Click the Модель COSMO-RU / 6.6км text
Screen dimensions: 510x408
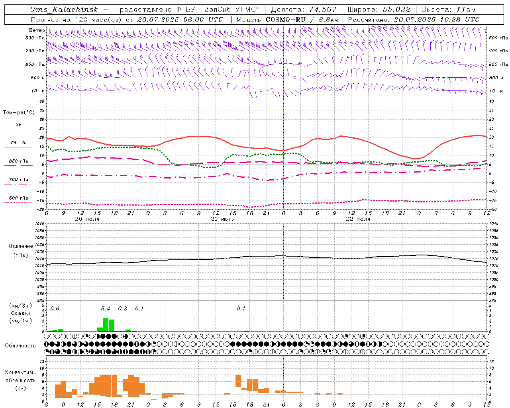[x=287, y=20]
